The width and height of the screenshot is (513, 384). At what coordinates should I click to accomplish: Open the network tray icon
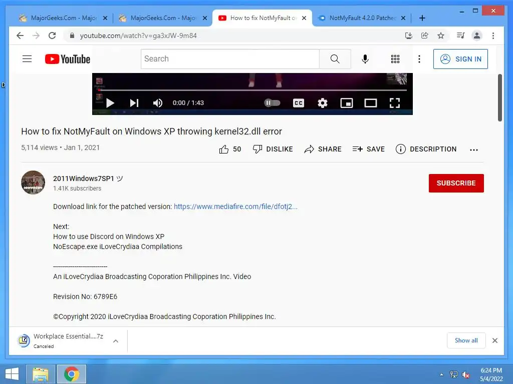[x=454, y=374]
